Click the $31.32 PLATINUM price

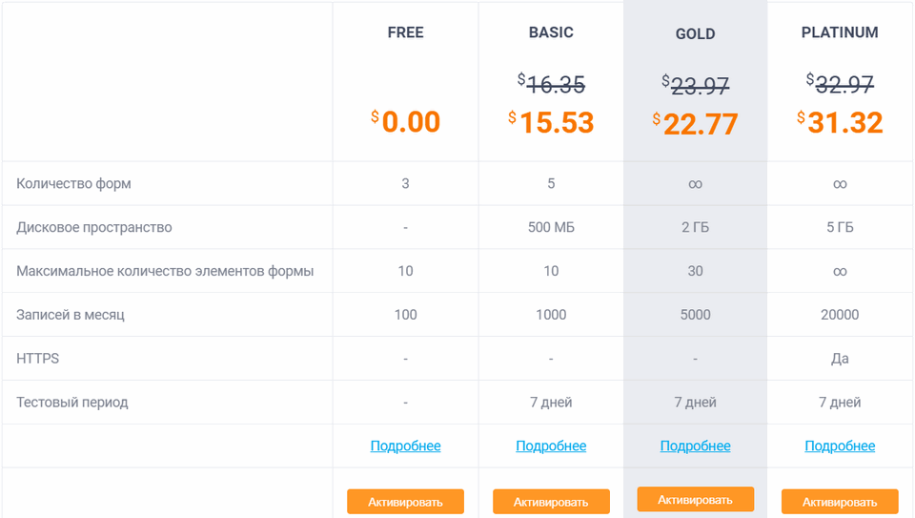840,123
